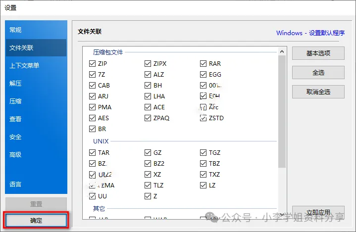Click the 立即应用 button

pos(318,213)
